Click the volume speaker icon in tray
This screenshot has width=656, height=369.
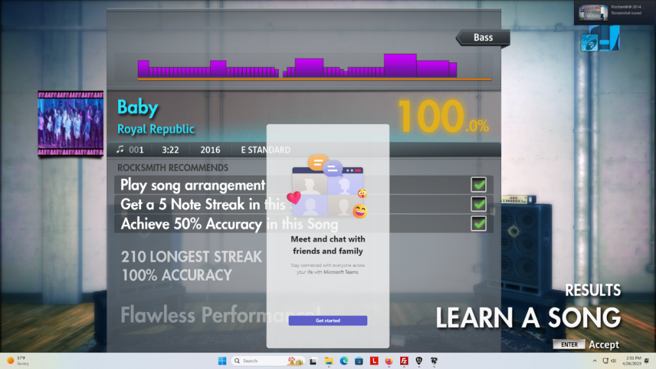click(613, 361)
